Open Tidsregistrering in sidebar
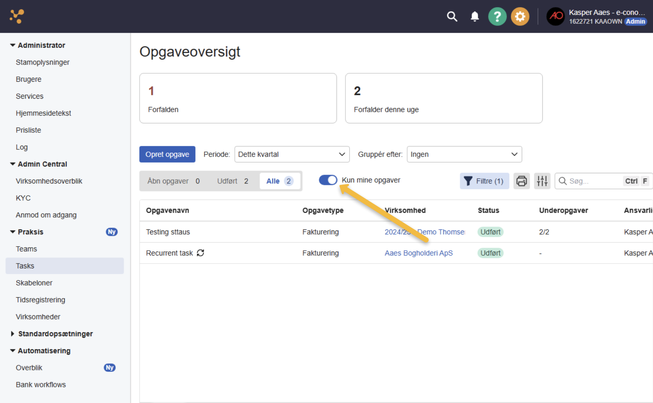Image resolution: width=653 pixels, height=403 pixels. 41,300
